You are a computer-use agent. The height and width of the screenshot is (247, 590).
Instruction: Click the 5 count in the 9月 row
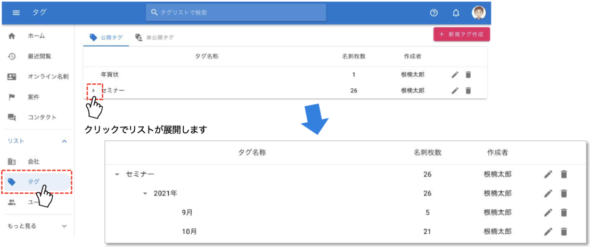click(x=428, y=212)
